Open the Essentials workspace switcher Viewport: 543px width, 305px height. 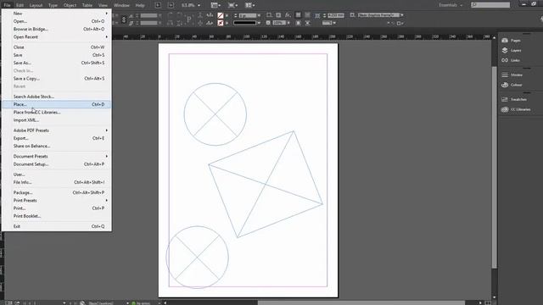[451, 5]
